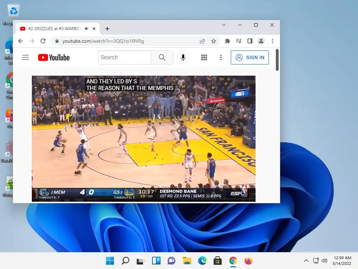Open YouTube settings three-dot menu
The height and width of the screenshot is (269, 358).
click(221, 57)
